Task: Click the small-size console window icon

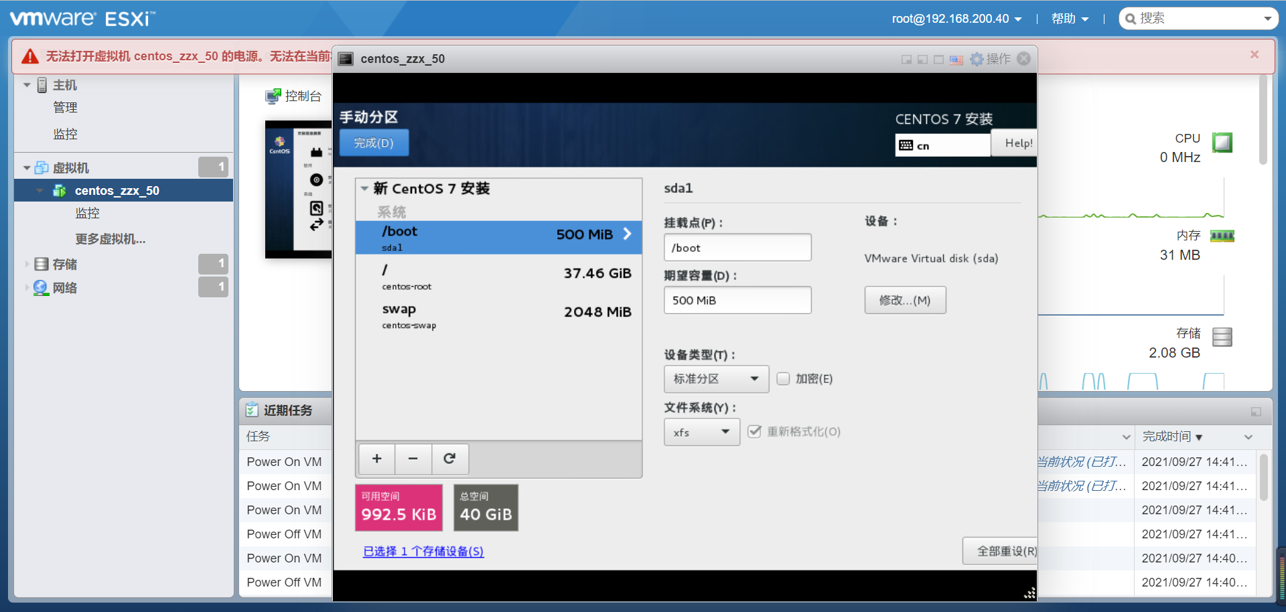Action: click(906, 60)
